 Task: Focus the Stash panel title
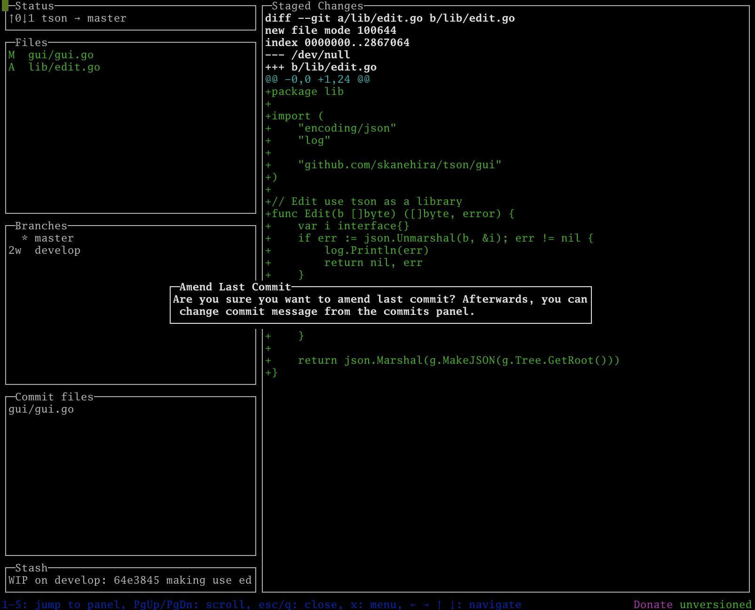point(31,568)
